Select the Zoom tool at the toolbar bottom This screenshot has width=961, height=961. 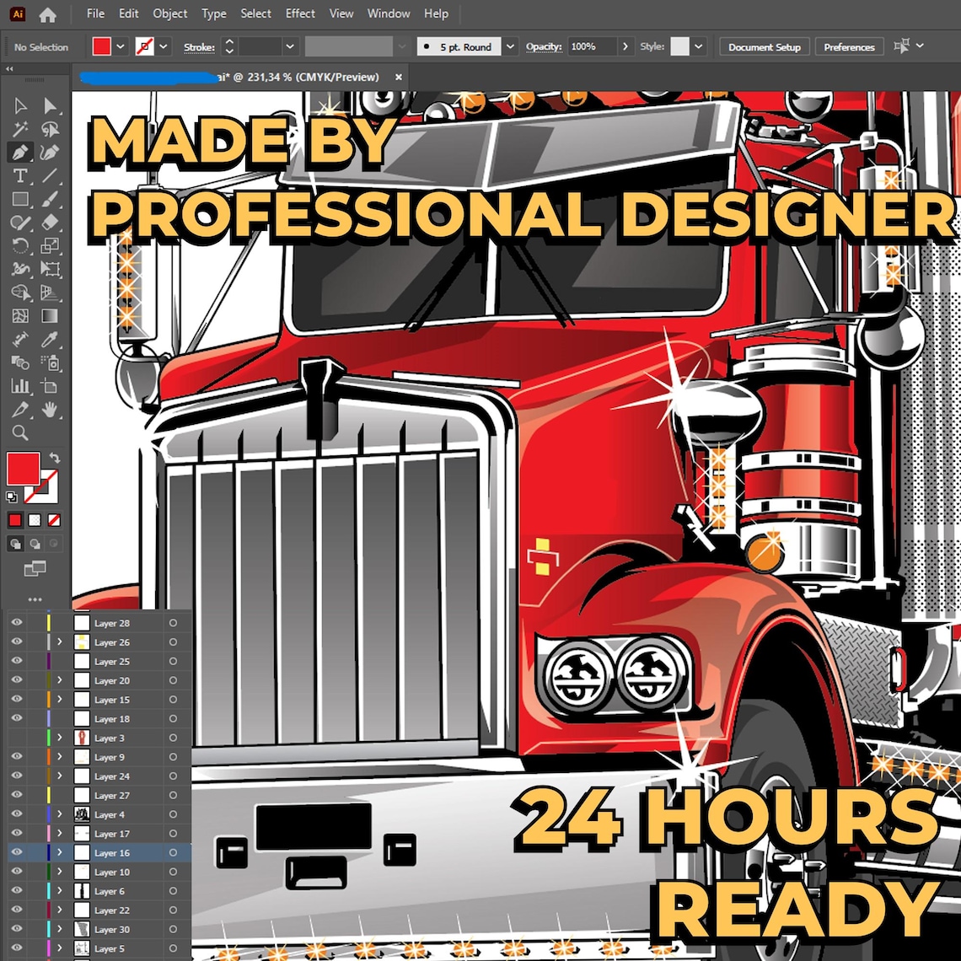coord(20,432)
